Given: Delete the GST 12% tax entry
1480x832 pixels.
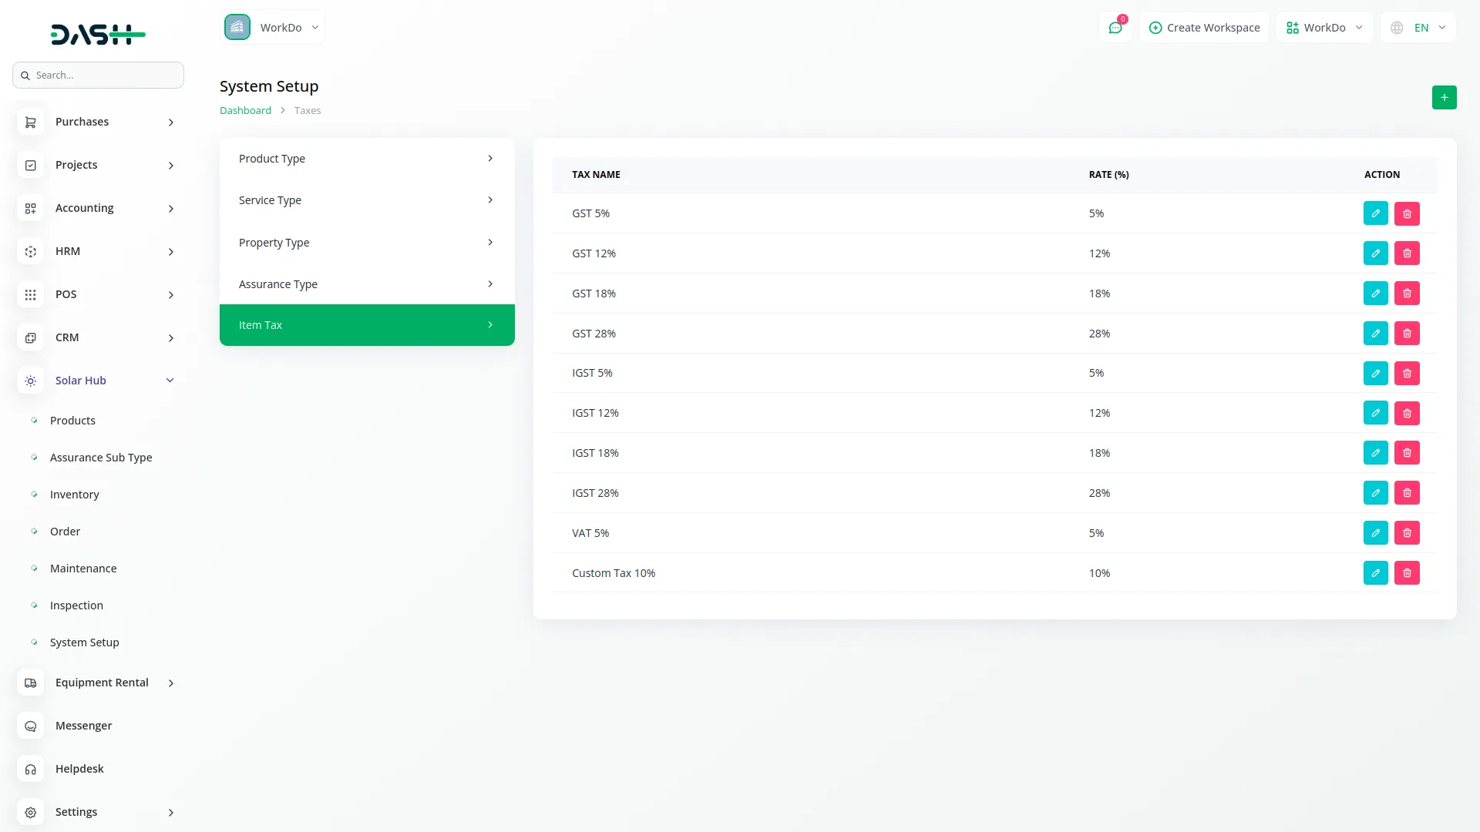Looking at the screenshot, I should tap(1407, 253).
